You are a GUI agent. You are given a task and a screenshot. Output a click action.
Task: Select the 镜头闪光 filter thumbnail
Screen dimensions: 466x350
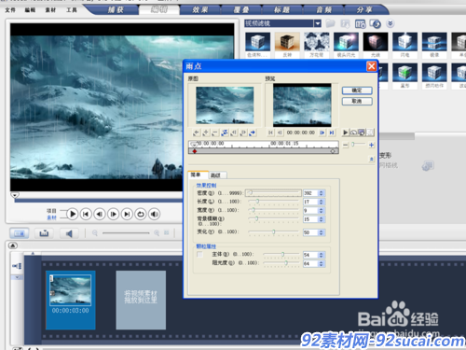(x=346, y=41)
